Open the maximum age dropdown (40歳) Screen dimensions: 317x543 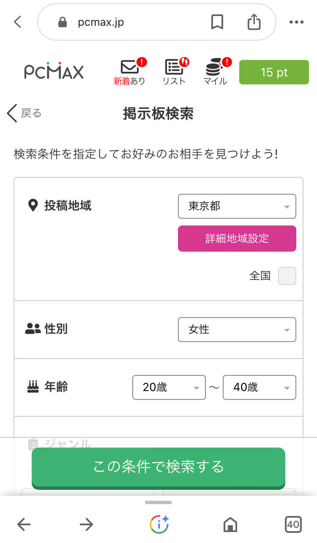259,387
